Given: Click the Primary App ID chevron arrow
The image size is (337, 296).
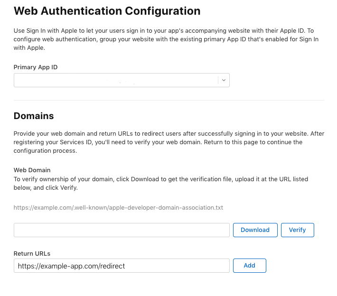Looking at the screenshot, I should tap(224, 80).
